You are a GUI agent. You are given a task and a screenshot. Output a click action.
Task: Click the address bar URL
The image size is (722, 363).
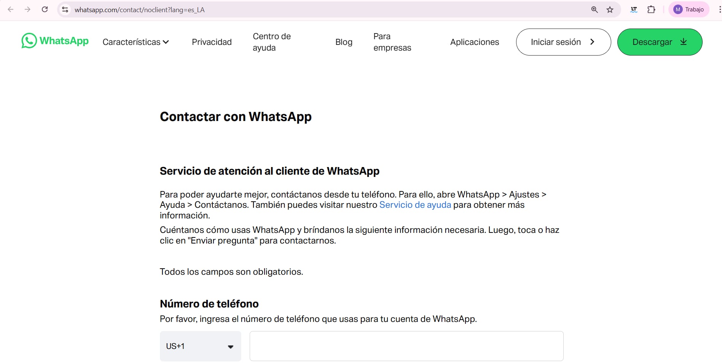[140, 10]
